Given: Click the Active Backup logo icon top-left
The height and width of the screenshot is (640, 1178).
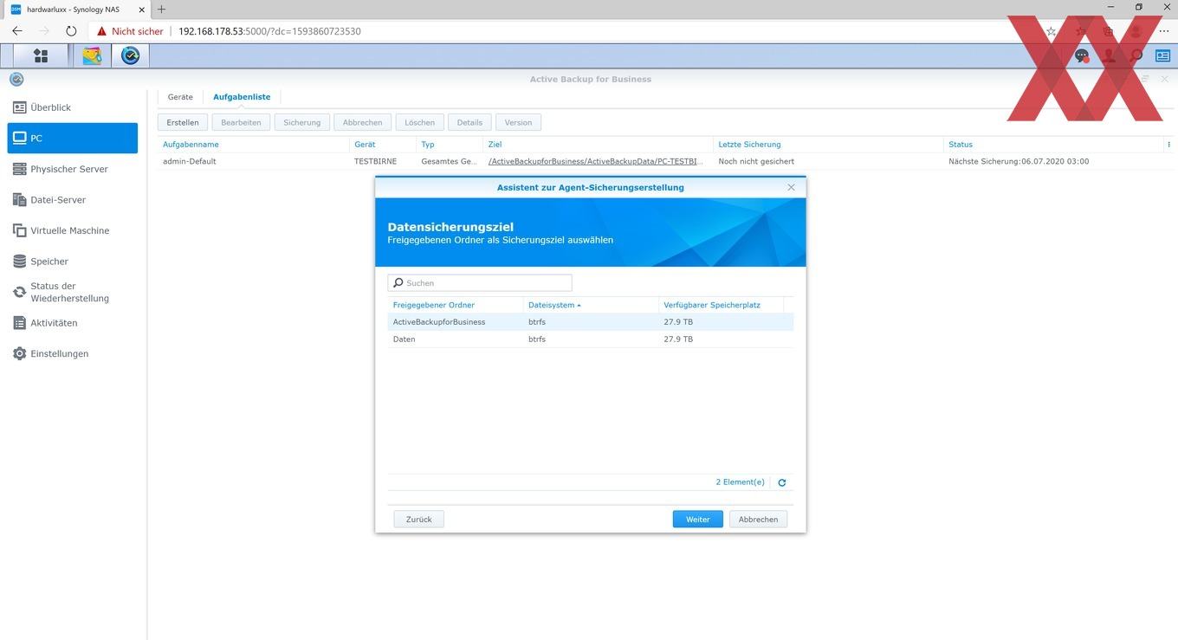Looking at the screenshot, I should click(16, 79).
